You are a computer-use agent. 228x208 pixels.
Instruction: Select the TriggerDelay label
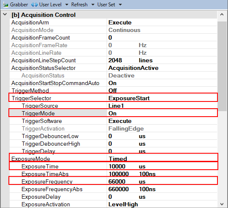38,151
